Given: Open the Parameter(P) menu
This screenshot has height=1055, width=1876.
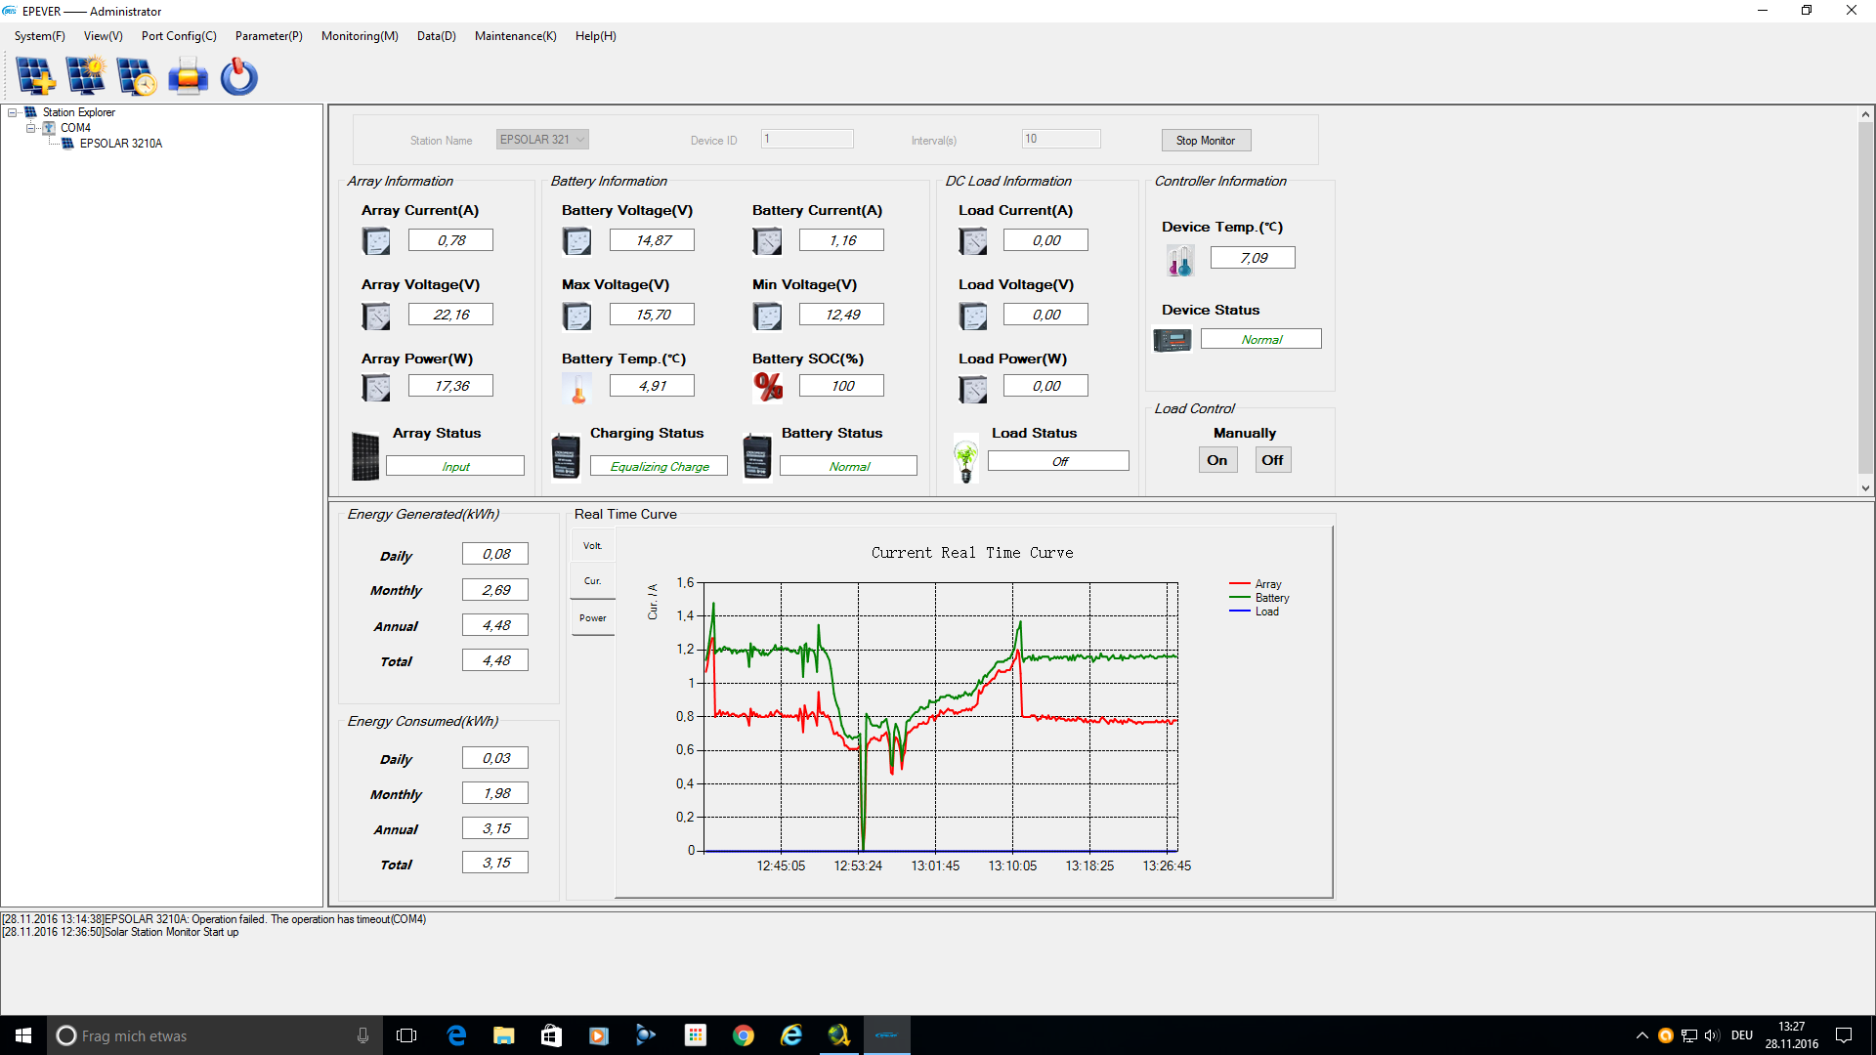Looking at the screenshot, I should pos(269,36).
